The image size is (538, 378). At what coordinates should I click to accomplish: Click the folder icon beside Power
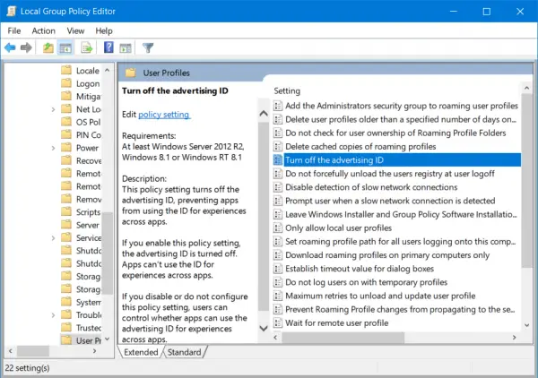(66, 148)
